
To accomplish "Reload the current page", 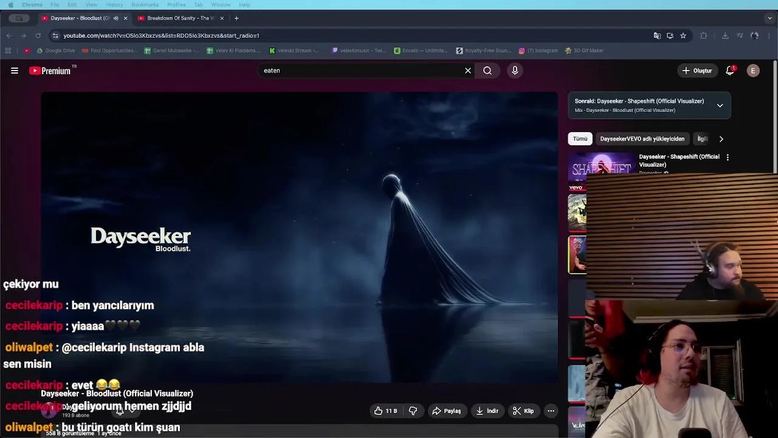I will [x=38, y=35].
